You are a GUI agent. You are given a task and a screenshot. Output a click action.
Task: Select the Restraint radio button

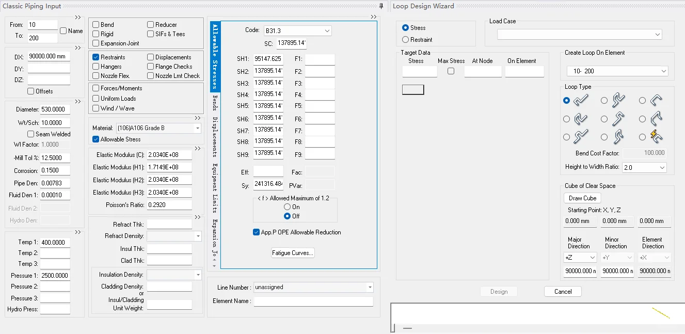pyautogui.click(x=405, y=40)
